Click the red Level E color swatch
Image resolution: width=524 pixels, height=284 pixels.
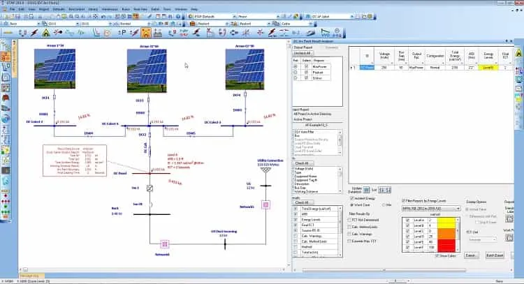pos(447,242)
